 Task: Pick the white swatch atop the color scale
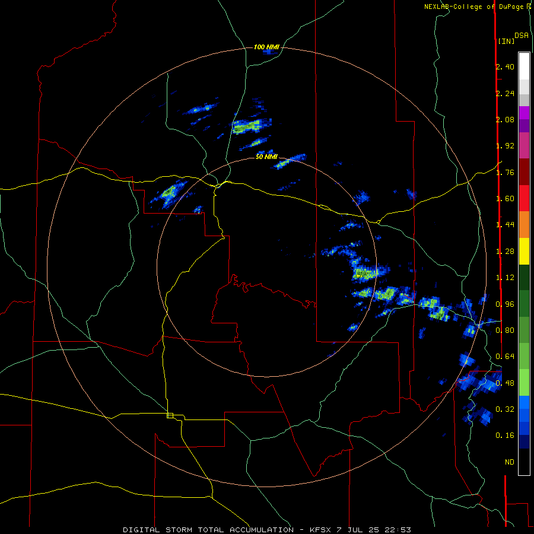click(x=524, y=66)
